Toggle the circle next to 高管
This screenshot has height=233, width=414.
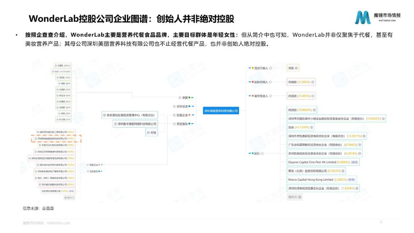[180, 98]
